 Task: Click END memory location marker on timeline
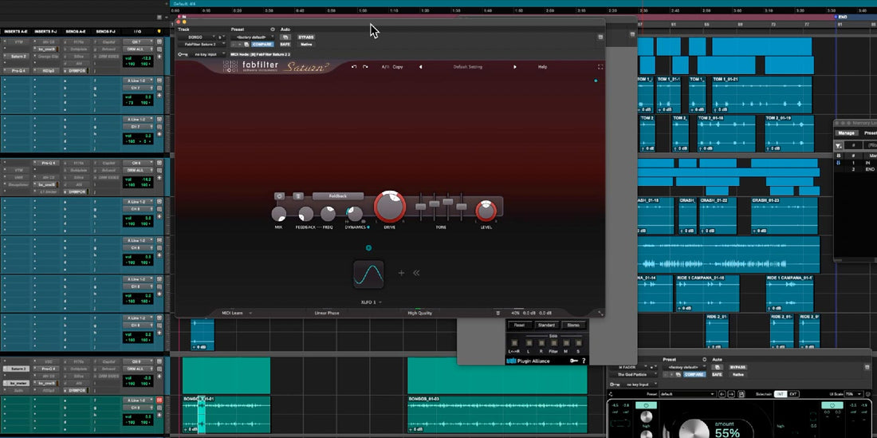click(x=842, y=18)
